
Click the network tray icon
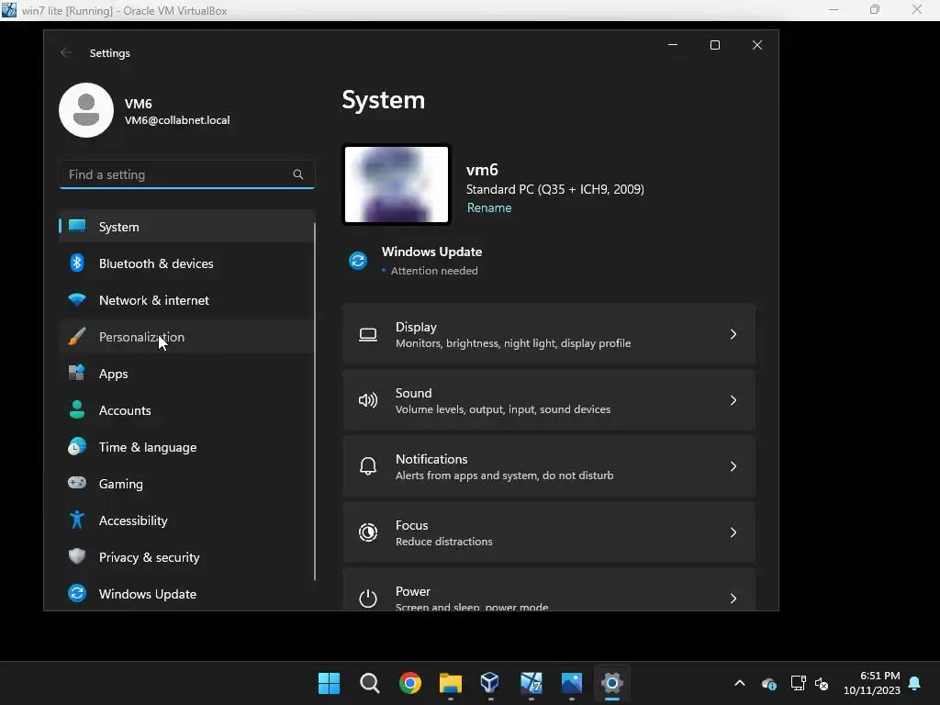798,683
